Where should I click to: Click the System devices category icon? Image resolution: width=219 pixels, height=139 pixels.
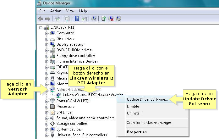52,129
